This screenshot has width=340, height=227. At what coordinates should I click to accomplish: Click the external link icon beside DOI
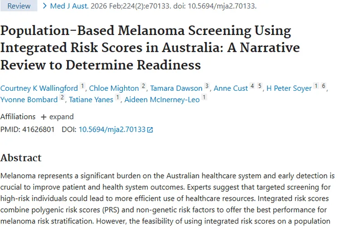[151, 130]
